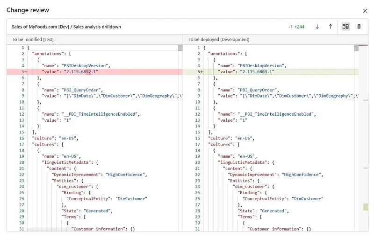This screenshot has width=374, height=238.
Task: Click "__PBI_TimeIntelligenceEnabled" in right pane
Action: [x=275, y=114]
